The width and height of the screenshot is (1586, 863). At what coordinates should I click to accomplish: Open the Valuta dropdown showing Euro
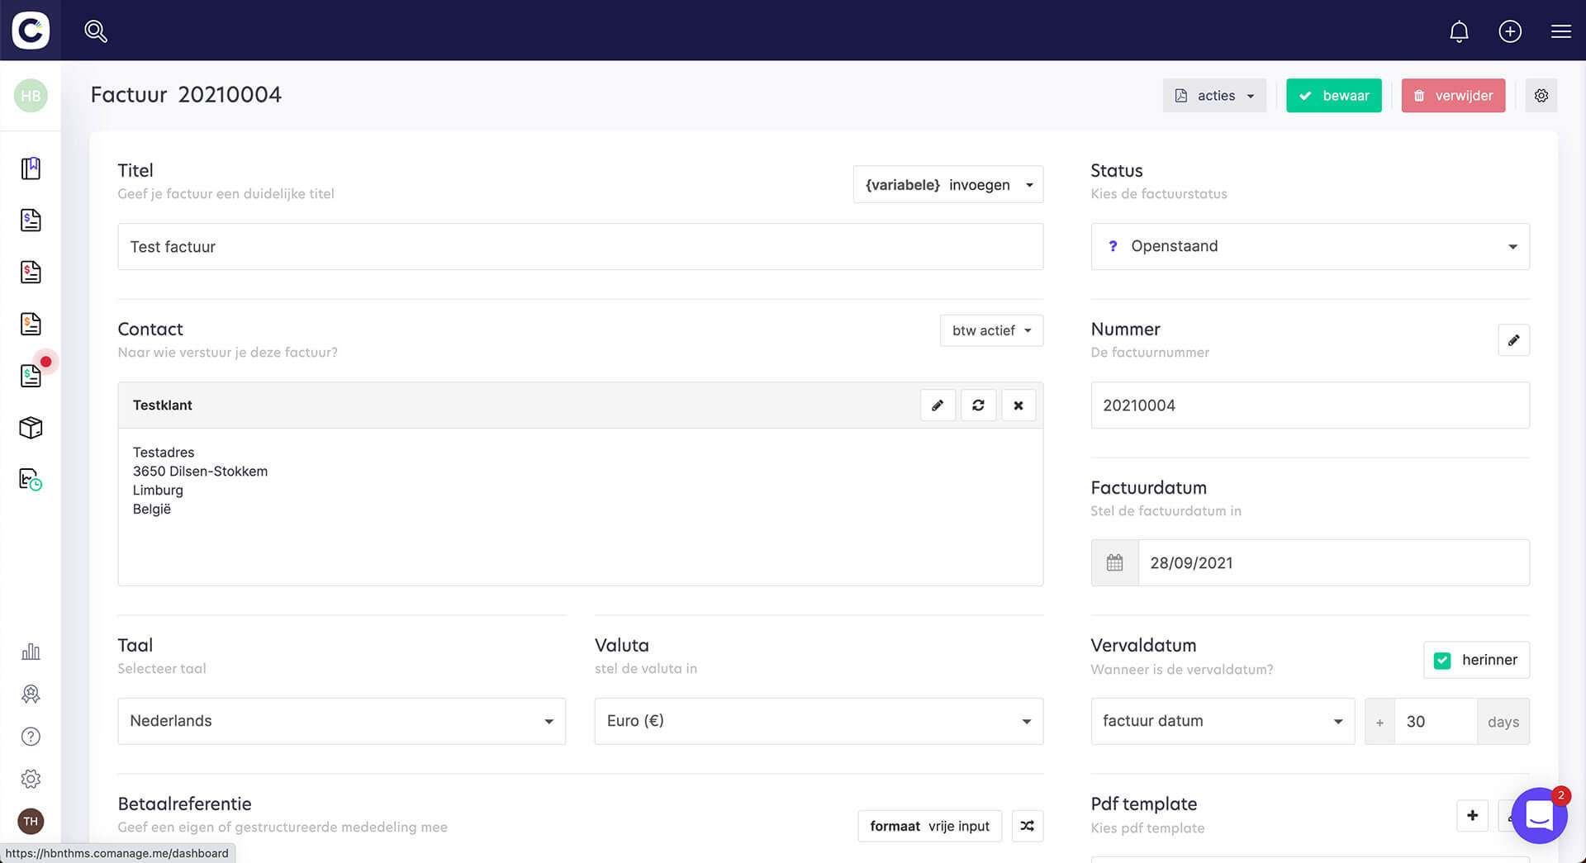coord(818,721)
